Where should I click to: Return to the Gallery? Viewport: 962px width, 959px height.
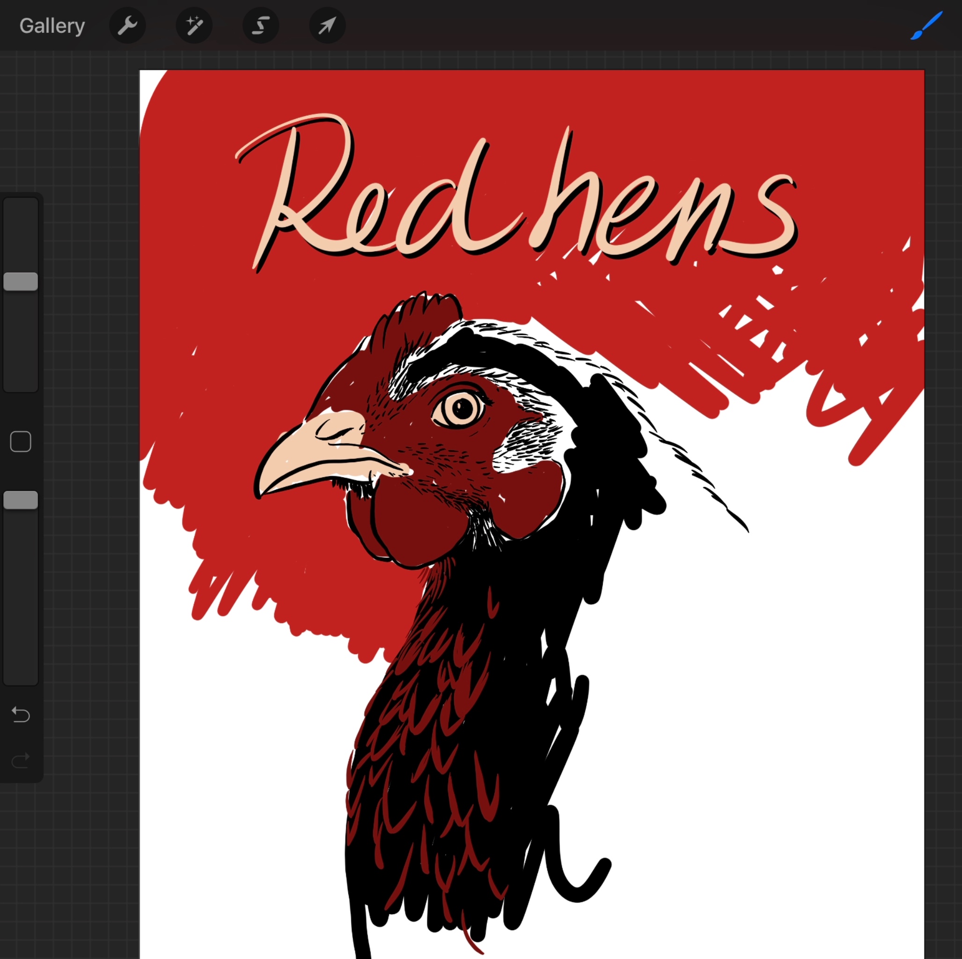coord(52,26)
